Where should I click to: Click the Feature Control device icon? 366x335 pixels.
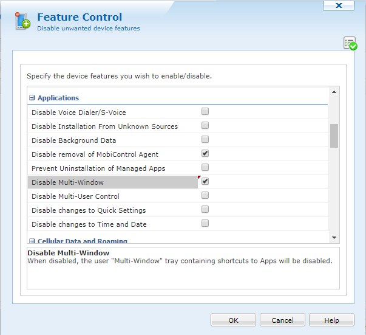23,21
